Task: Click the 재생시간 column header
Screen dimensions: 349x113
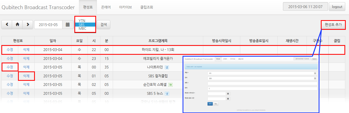Action: coord(292,41)
